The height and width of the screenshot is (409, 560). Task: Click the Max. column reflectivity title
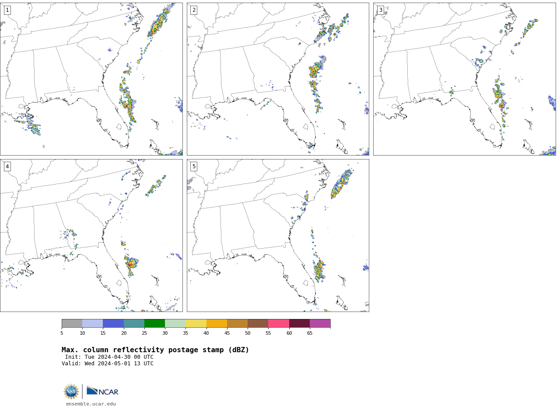pyautogui.click(x=155, y=350)
